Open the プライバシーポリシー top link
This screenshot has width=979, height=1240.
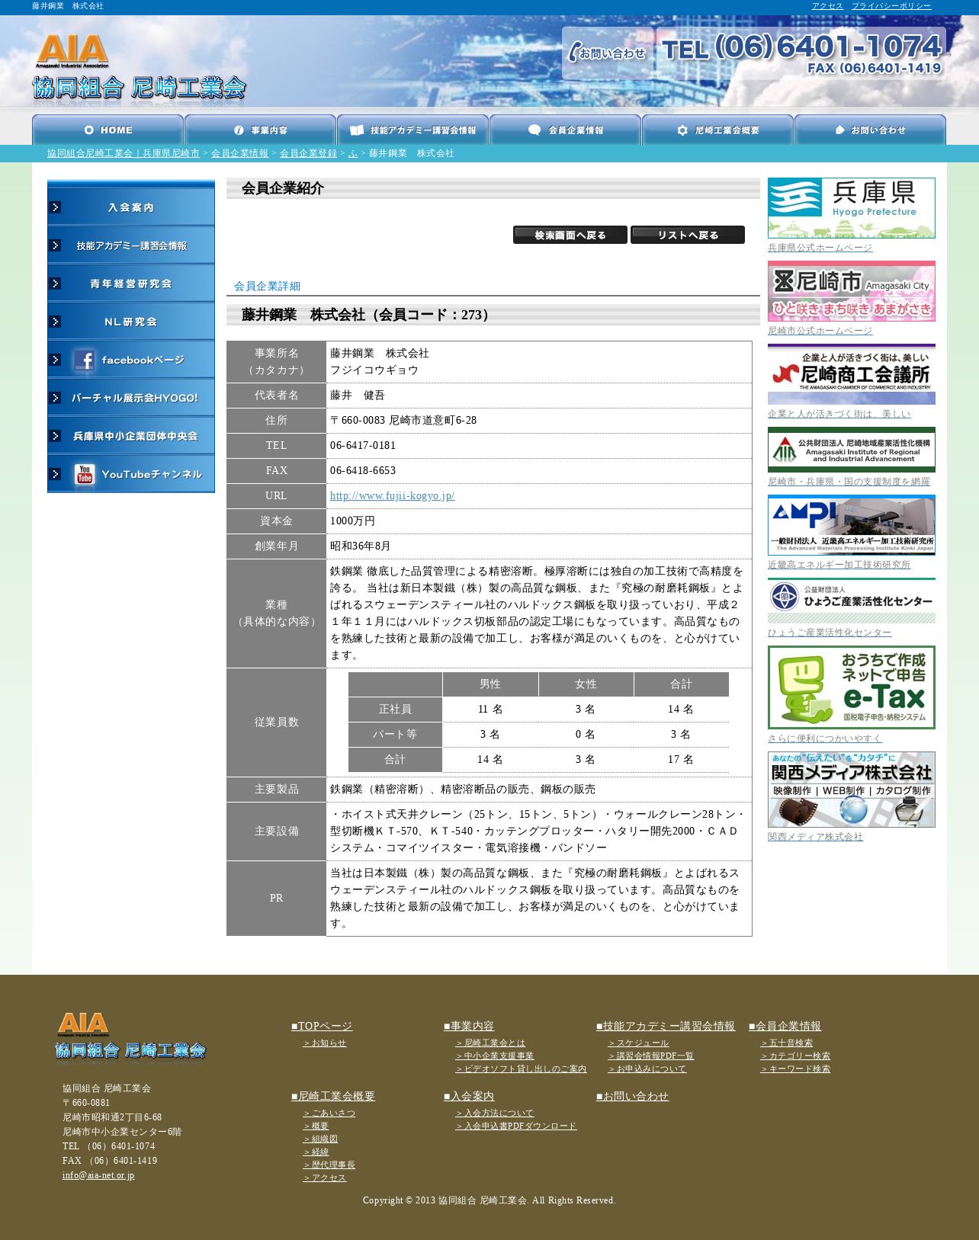[x=891, y=6]
